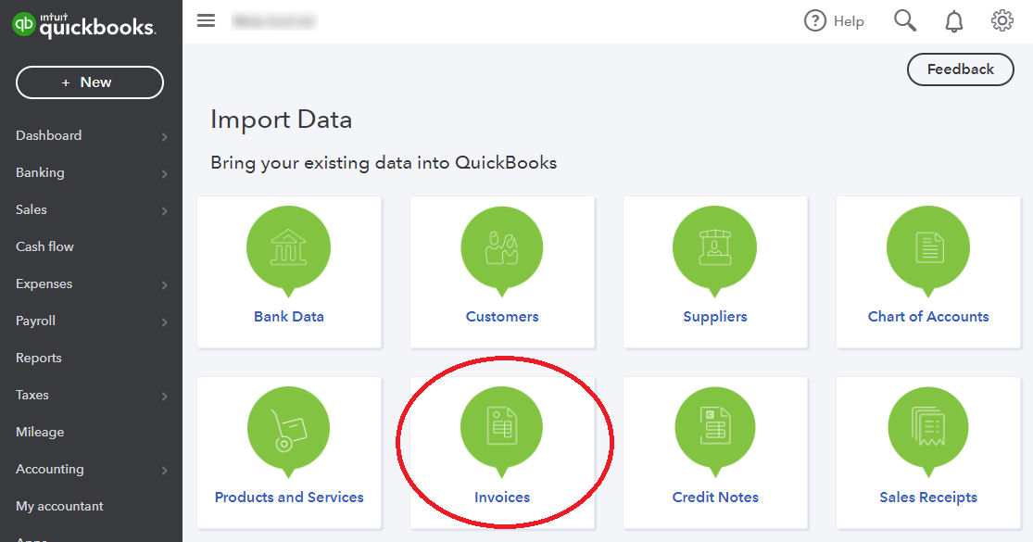Click the Help text link
The width and height of the screenshot is (1033, 542).
(849, 21)
